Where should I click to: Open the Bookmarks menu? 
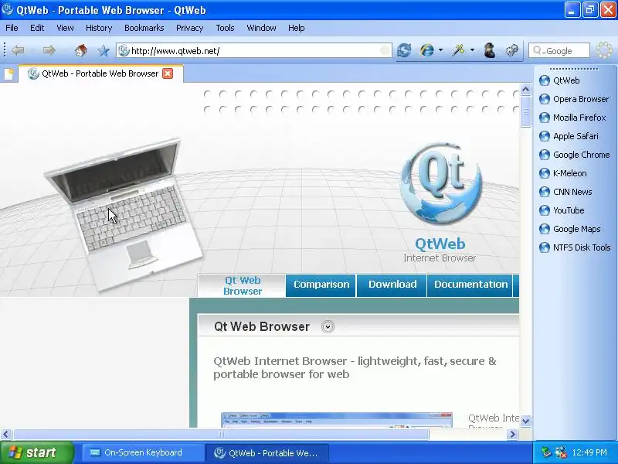pos(144,28)
